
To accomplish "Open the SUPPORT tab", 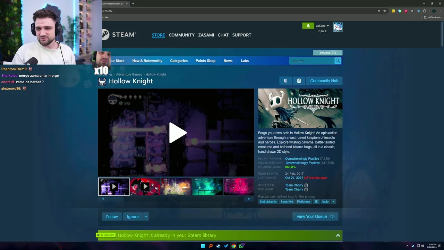I will click(x=242, y=35).
